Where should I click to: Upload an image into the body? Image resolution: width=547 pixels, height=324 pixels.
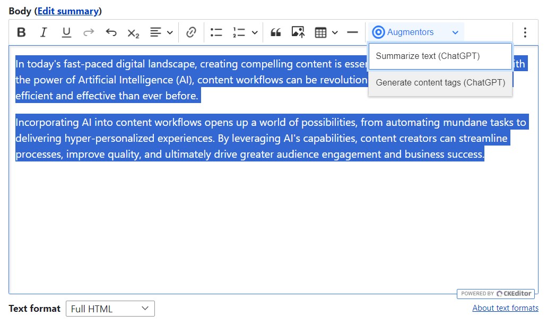pos(298,32)
